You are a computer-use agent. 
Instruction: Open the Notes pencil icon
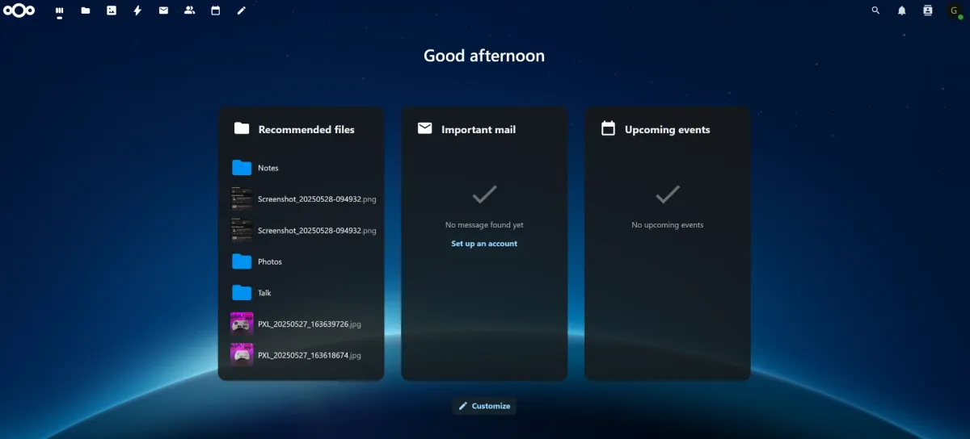[x=241, y=10]
